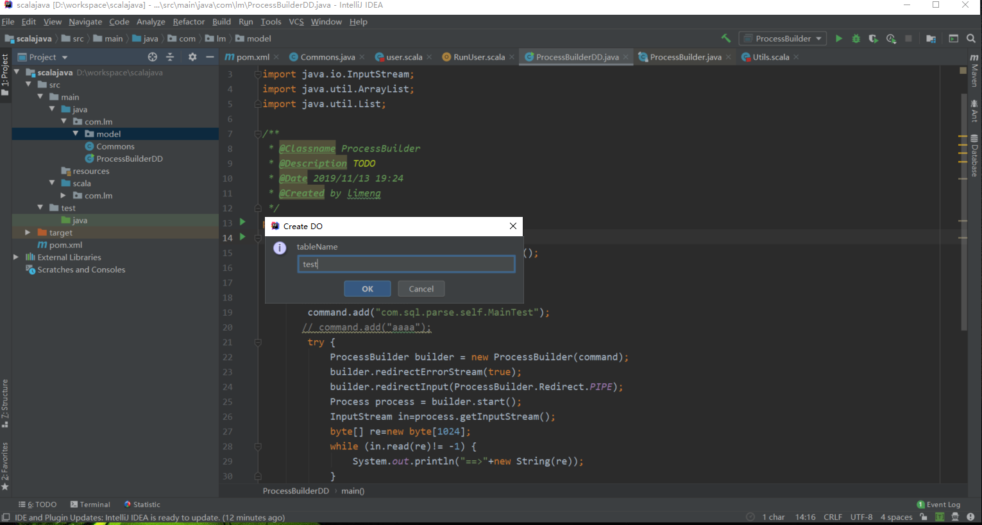Open the TODO tool window
Screen dimensions: 982x525
(x=38, y=504)
